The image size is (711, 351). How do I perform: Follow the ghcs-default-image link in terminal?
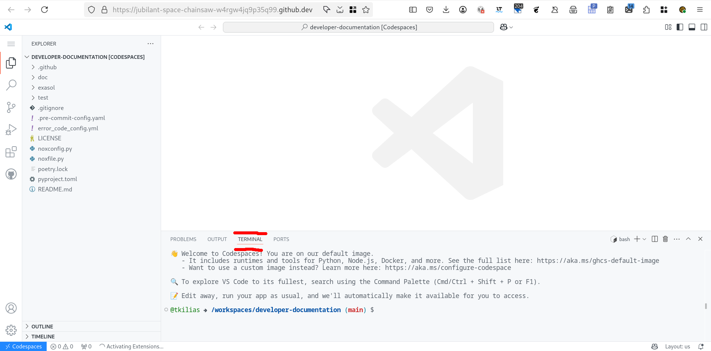[598, 261]
